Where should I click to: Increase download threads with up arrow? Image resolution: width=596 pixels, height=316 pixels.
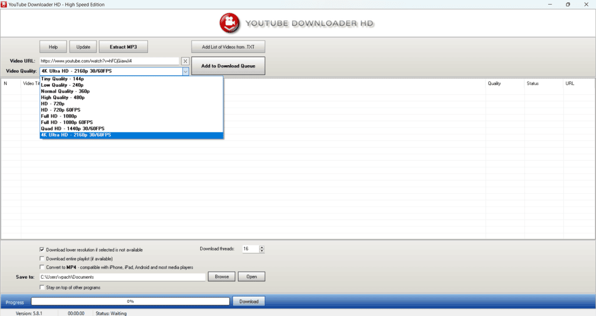(261, 247)
